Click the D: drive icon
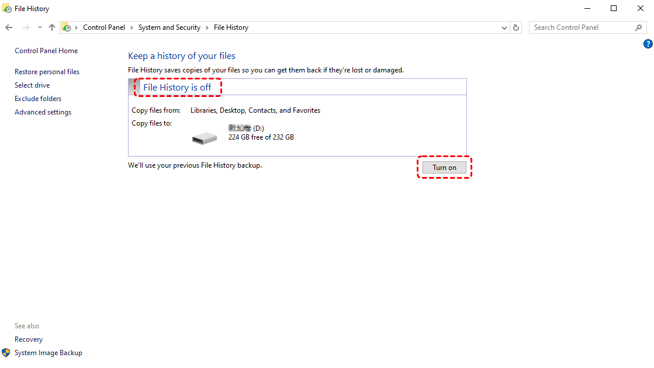This screenshot has width=654, height=368. 205,137
